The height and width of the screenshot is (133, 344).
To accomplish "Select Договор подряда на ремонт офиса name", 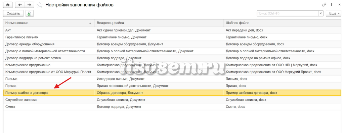I will tap(33, 58).
